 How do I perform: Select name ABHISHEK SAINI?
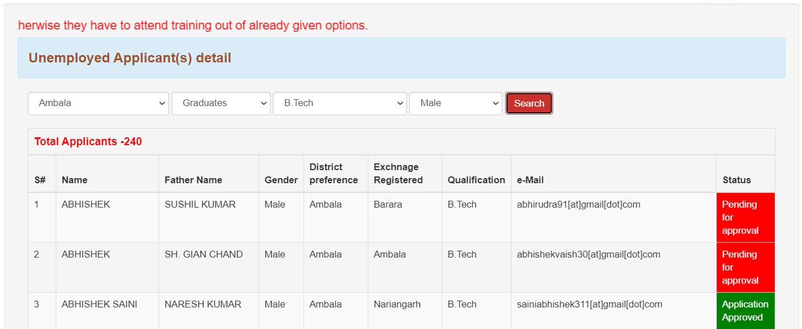coord(99,304)
